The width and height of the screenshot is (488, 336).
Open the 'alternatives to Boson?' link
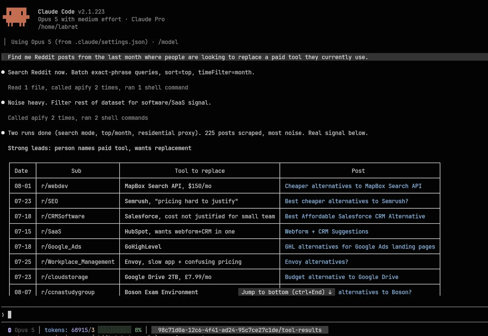(375, 292)
